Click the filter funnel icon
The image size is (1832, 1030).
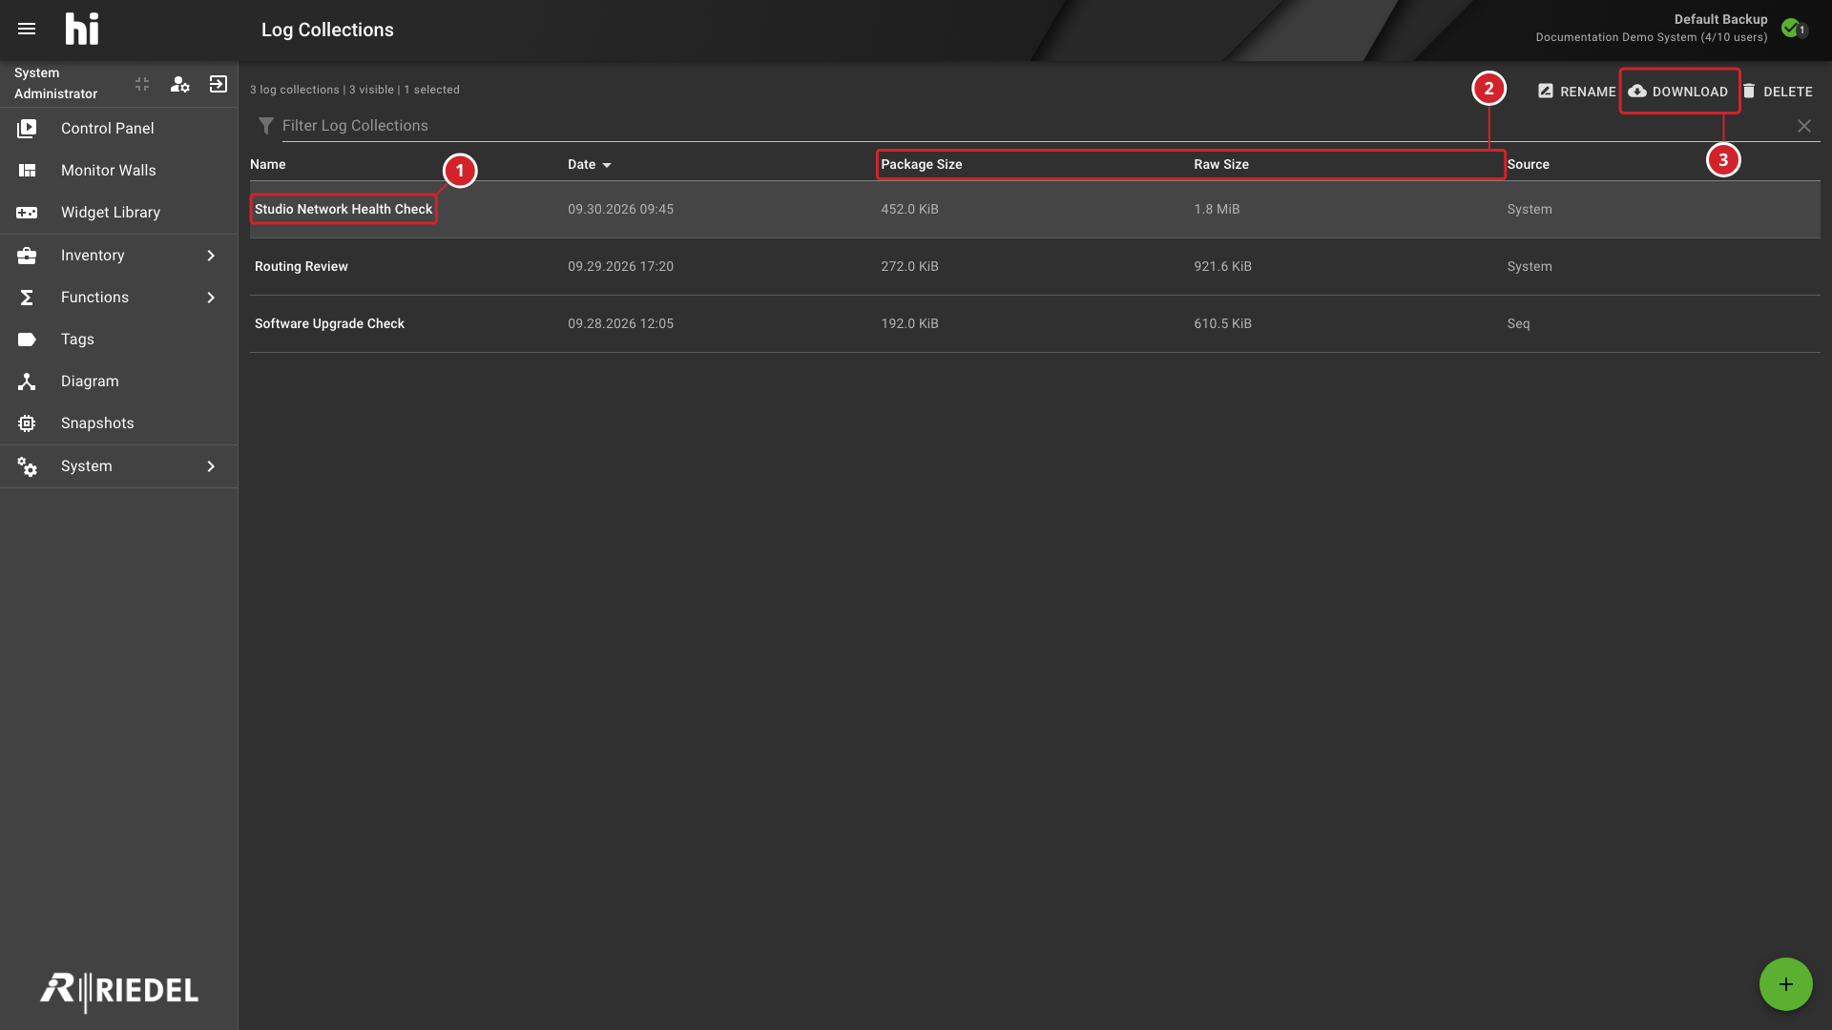click(x=266, y=126)
